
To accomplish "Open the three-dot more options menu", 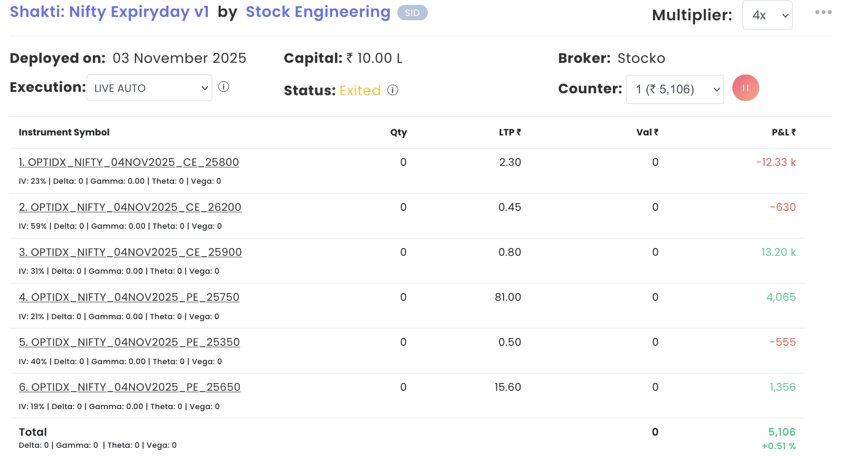I will click(x=823, y=13).
